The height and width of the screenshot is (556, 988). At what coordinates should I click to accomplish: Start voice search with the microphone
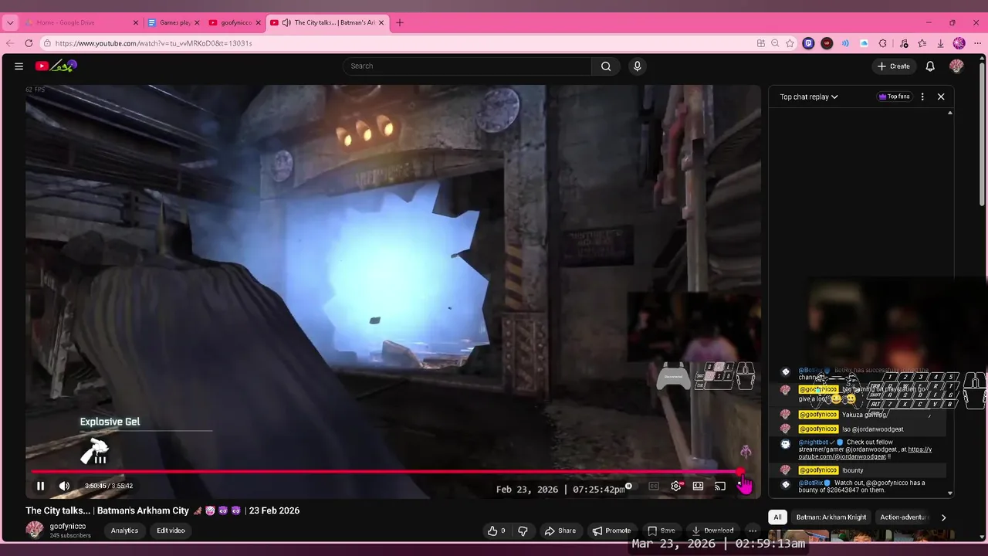pos(637,66)
